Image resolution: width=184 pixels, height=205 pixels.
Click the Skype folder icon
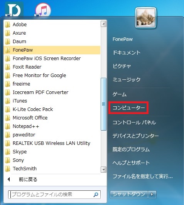coord(7,152)
